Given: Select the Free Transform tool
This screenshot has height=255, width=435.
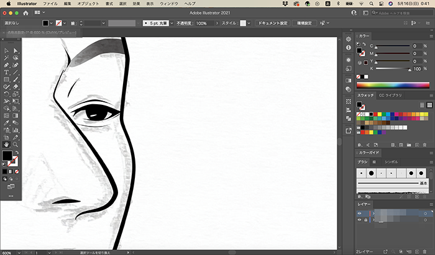Looking at the screenshot, I should (x=16, y=101).
